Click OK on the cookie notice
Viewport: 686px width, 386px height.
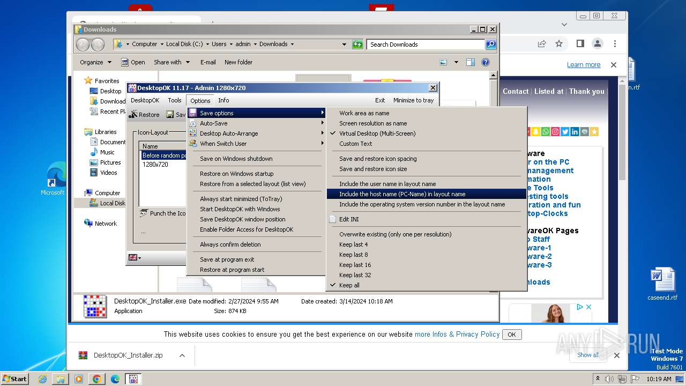512,335
